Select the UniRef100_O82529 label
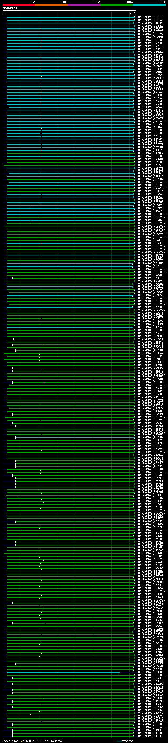The width and height of the screenshot is (168, 743). [x=151, y=75]
